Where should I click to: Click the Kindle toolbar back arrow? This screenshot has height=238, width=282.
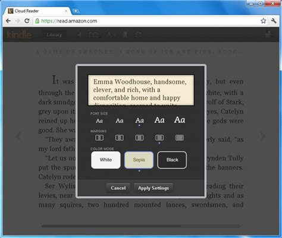pos(79,35)
